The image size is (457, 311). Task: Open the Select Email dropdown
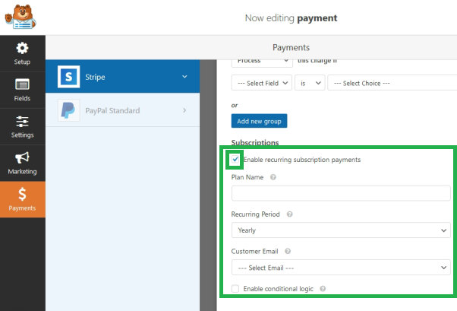[x=341, y=268]
